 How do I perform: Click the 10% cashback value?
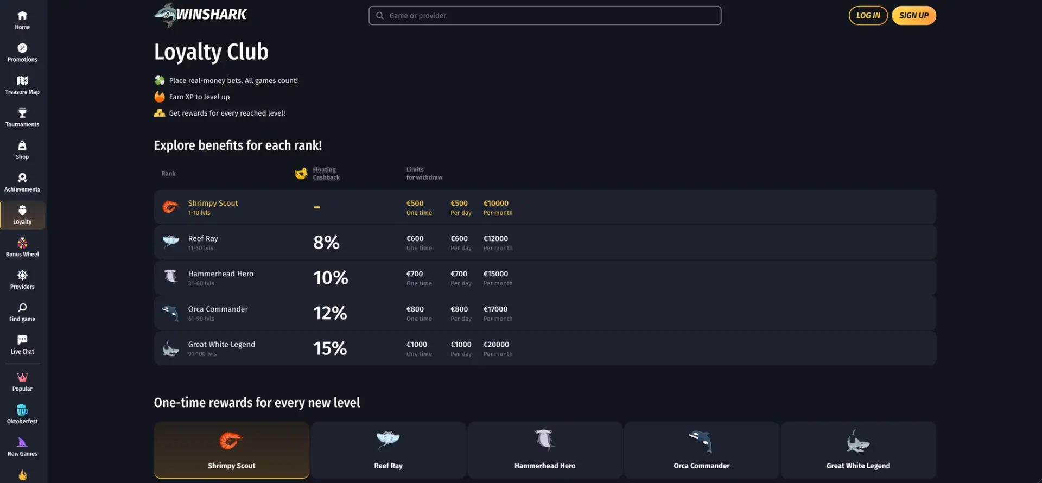point(331,277)
